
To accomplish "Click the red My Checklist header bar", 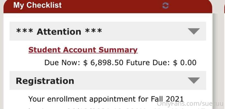I will tap(108, 6).
